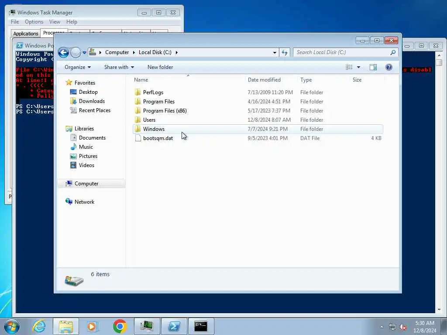The height and width of the screenshot is (335, 447).
Task: Select the PerfLogs folder icon
Action: (x=138, y=92)
